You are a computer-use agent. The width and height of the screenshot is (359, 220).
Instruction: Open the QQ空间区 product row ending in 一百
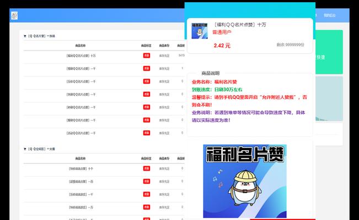[104, 182]
